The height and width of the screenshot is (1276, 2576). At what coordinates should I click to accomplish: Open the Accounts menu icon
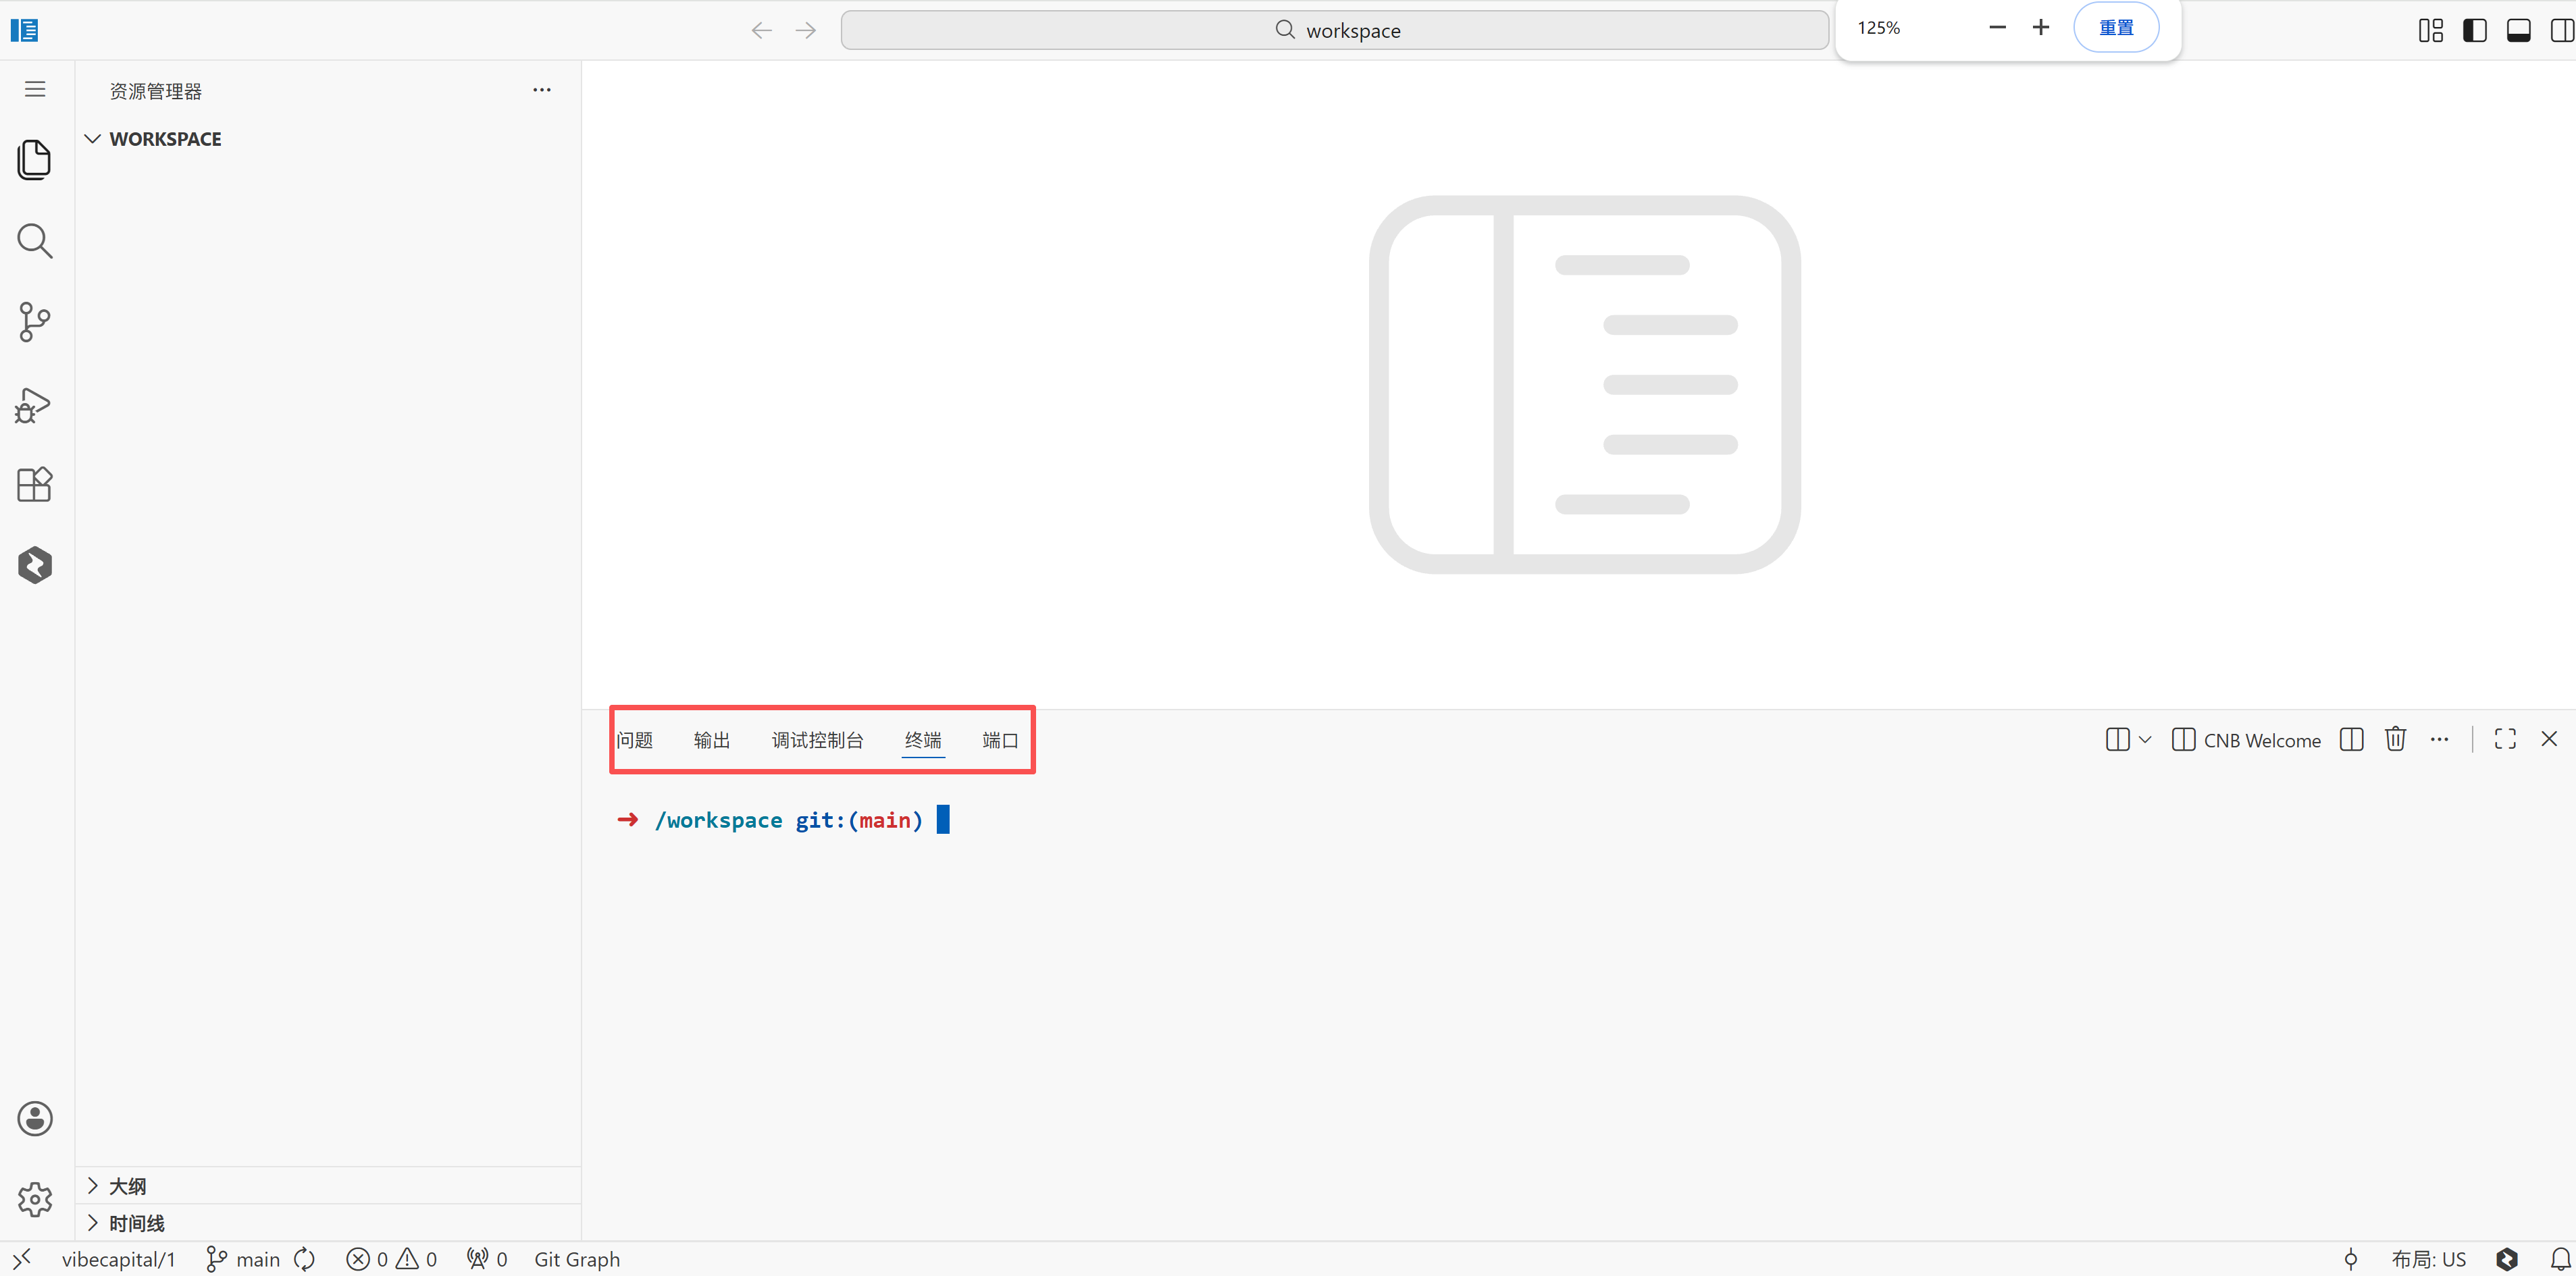coord(35,1118)
